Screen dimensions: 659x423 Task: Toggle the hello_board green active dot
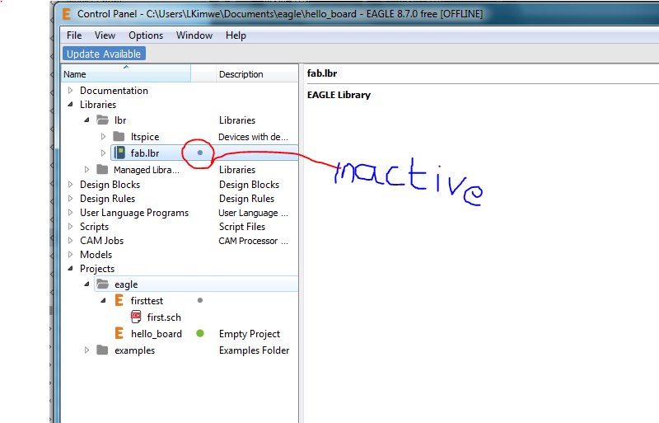[200, 333]
